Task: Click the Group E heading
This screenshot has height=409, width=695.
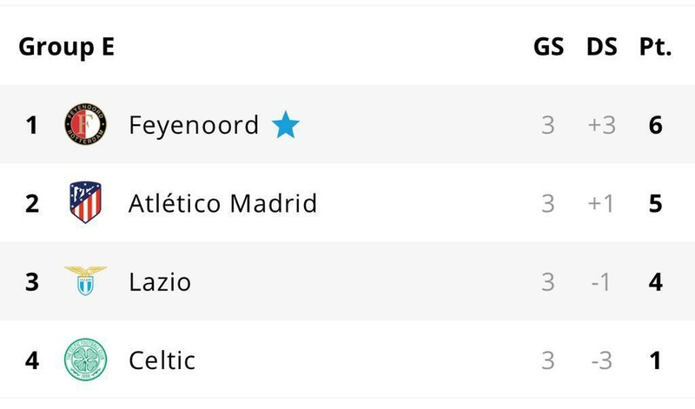Action: 66,47
